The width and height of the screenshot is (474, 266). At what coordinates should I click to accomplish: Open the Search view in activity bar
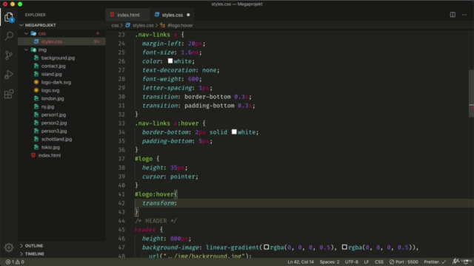point(9,36)
